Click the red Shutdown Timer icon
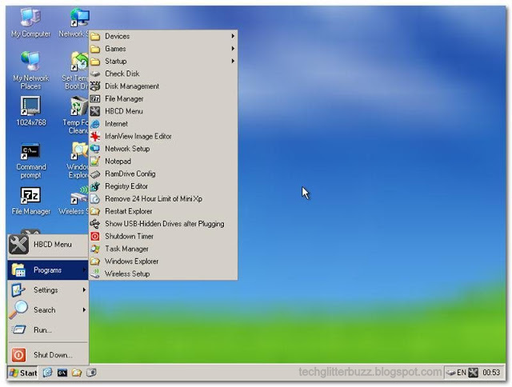This screenshot has width=512, height=387. [95, 236]
